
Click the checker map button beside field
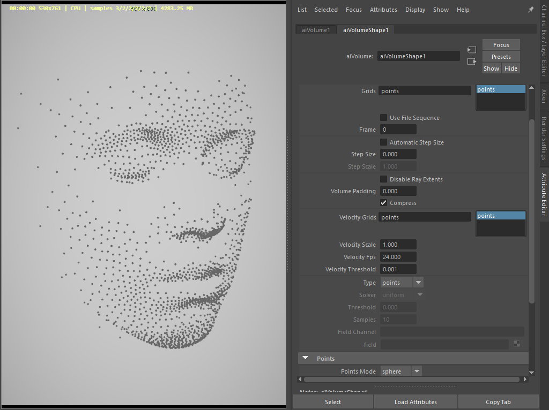[517, 344]
